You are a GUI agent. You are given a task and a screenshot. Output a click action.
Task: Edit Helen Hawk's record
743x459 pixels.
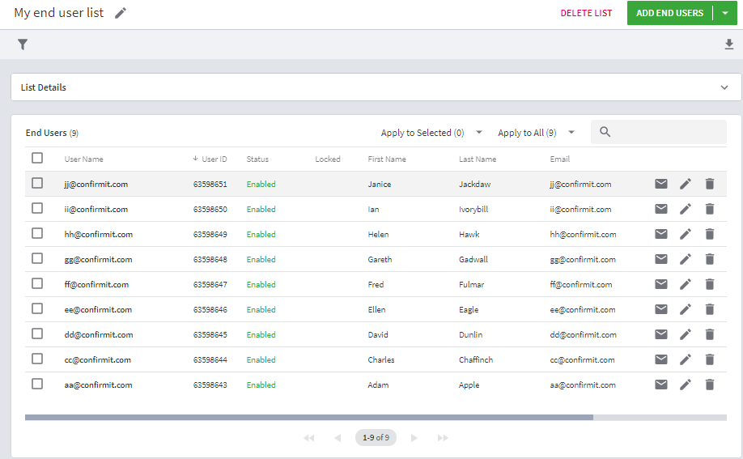pos(686,234)
